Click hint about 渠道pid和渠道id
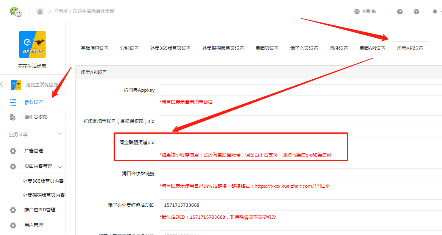Screen dimensions: 442x235 [245, 155]
